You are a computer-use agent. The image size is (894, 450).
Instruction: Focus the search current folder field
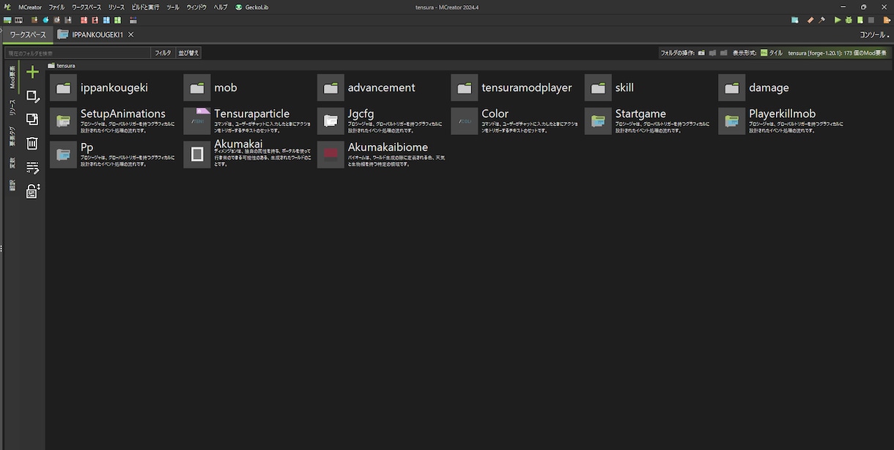point(77,53)
